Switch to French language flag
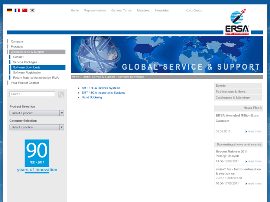Viewport: 270px width, 202px height. point(17,10)
